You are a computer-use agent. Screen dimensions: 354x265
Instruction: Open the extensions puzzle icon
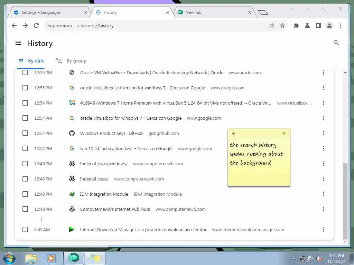tap(296, 26)
